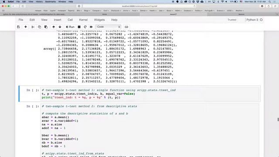
Task: Click the 'abar = a.mean()' code line
Action: click(x=55, y=117)
